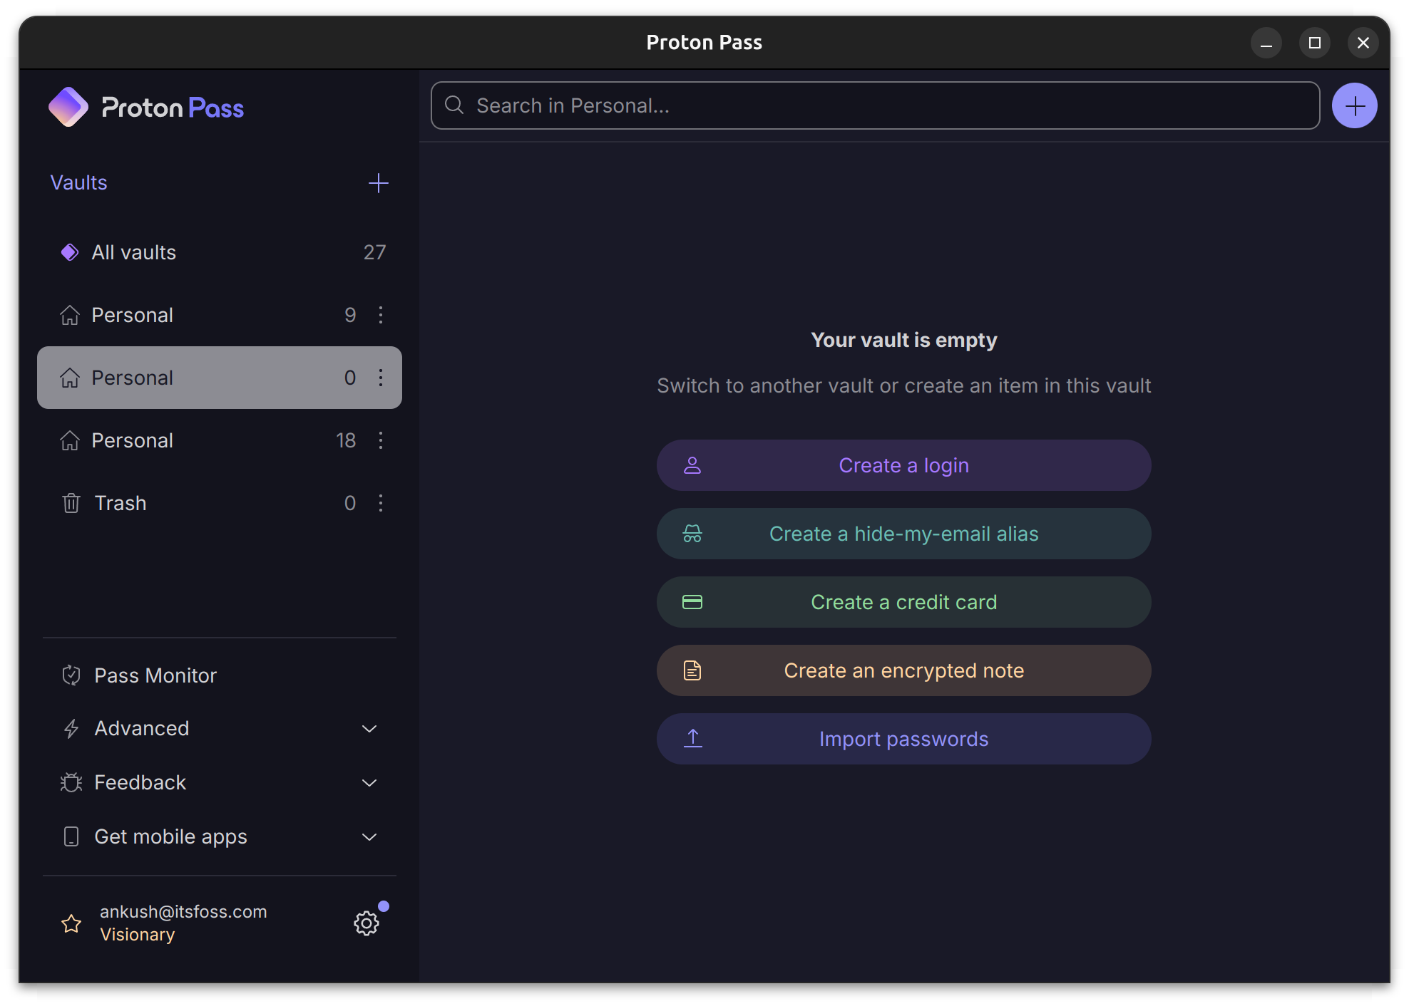Open menu for Personal vault with 18 items

(381, 440)
